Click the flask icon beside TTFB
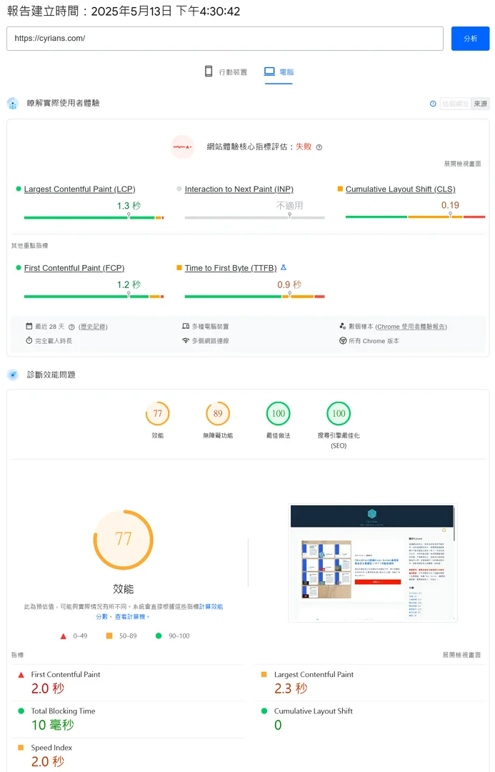Screen dimensions: 495x772 283,267
